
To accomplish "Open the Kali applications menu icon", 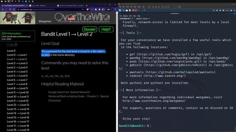I will (x=120, y=10).
